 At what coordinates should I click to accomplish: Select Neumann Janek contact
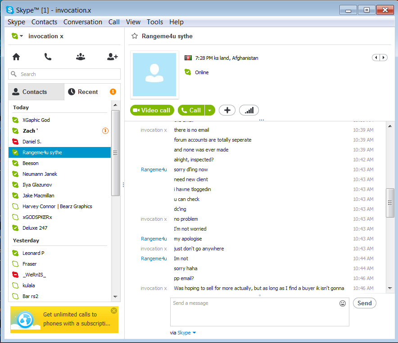59,174
